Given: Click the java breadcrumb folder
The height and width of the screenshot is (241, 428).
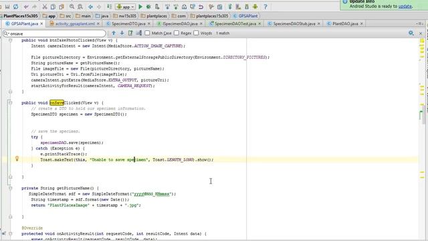Looking at the screenshot, I should coord(102,16).
